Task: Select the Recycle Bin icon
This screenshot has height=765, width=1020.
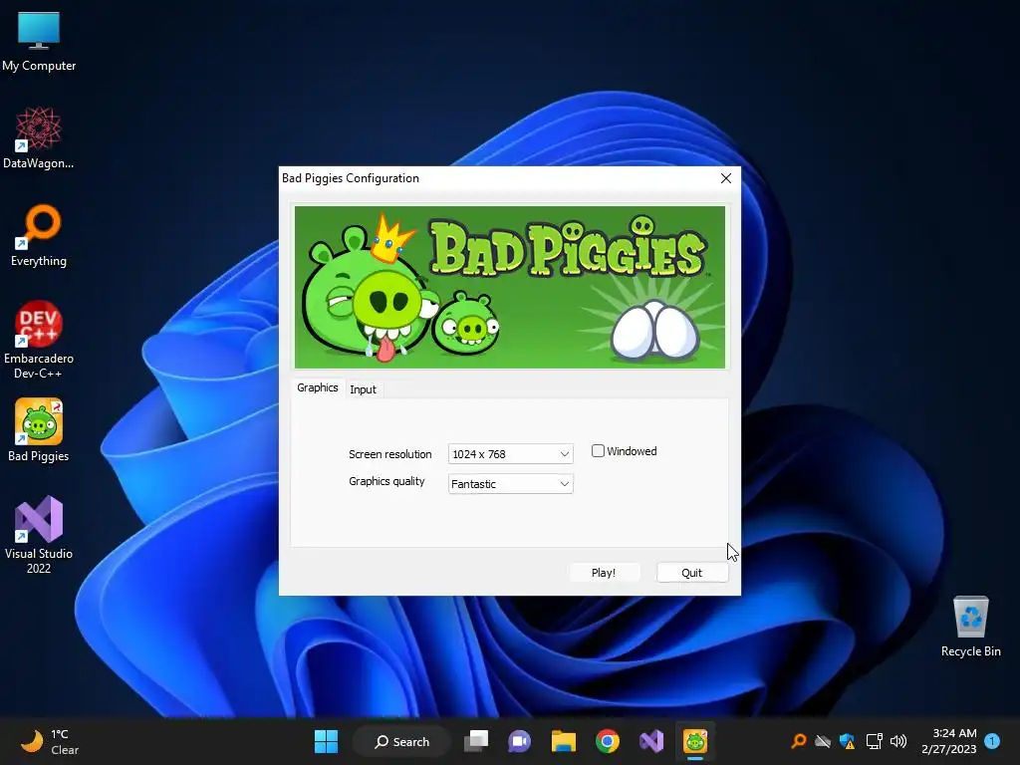Action: click(970, 626)
